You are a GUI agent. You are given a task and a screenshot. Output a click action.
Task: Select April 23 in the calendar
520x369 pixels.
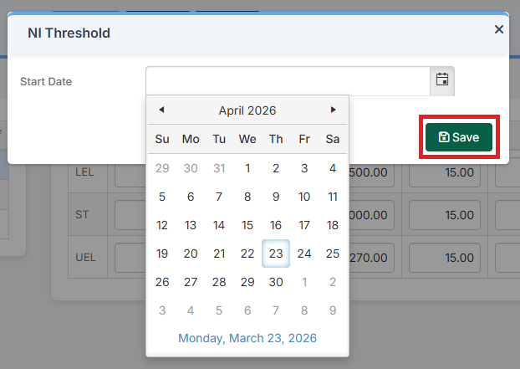[276, 254]
